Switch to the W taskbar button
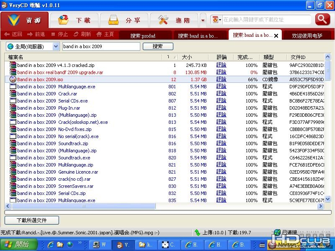Image resolution: width=335 pixels, height=251 pixels. [x=100, y=245]
